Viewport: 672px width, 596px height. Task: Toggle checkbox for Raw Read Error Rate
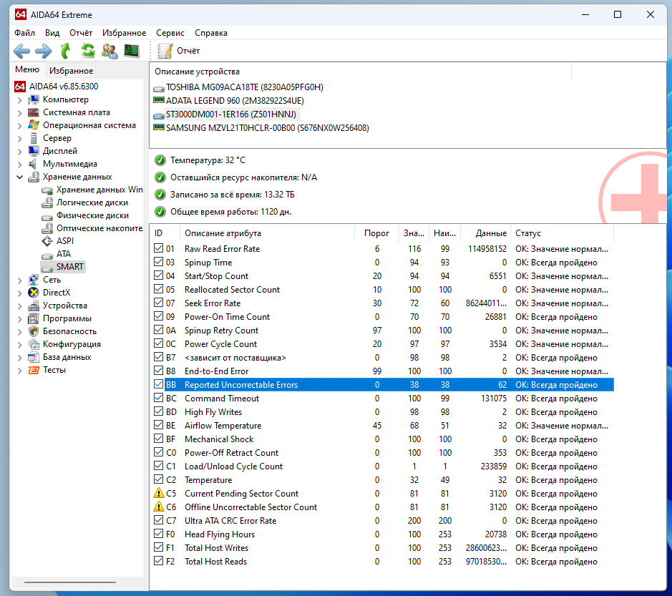tap(159, 248)
